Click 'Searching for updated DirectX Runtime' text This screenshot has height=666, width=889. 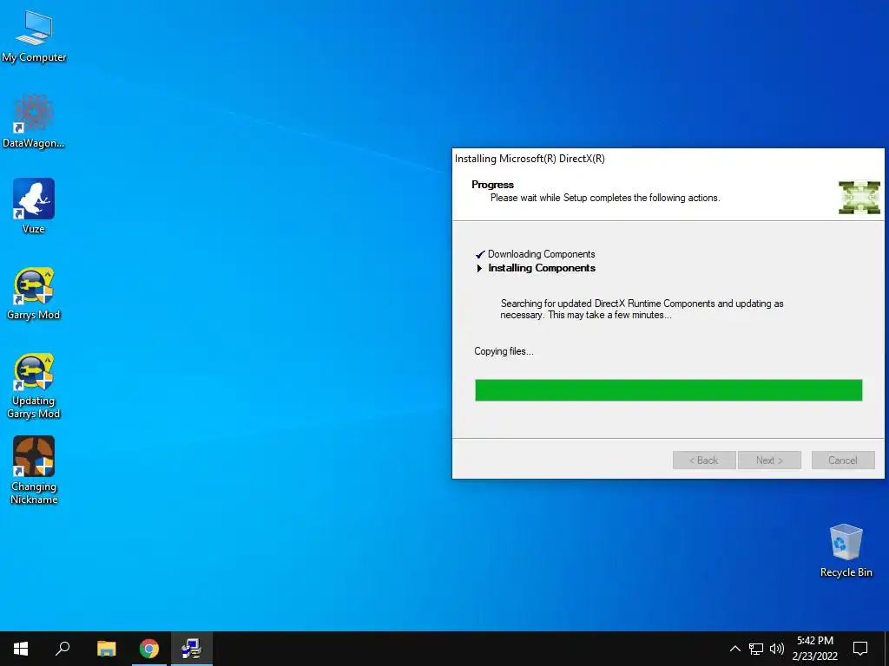coord(642,310)
